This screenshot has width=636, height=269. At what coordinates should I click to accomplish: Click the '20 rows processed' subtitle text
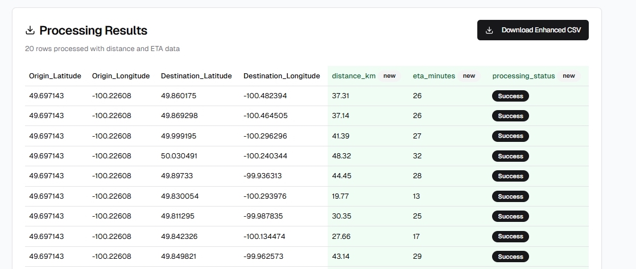pos(102,49)
